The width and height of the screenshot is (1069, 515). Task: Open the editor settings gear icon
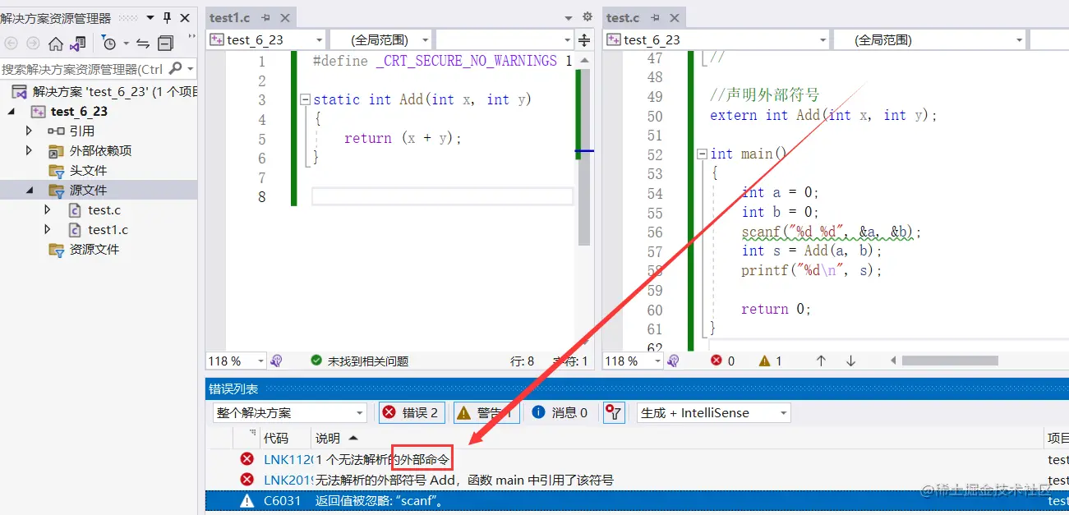tap(588, 16)
